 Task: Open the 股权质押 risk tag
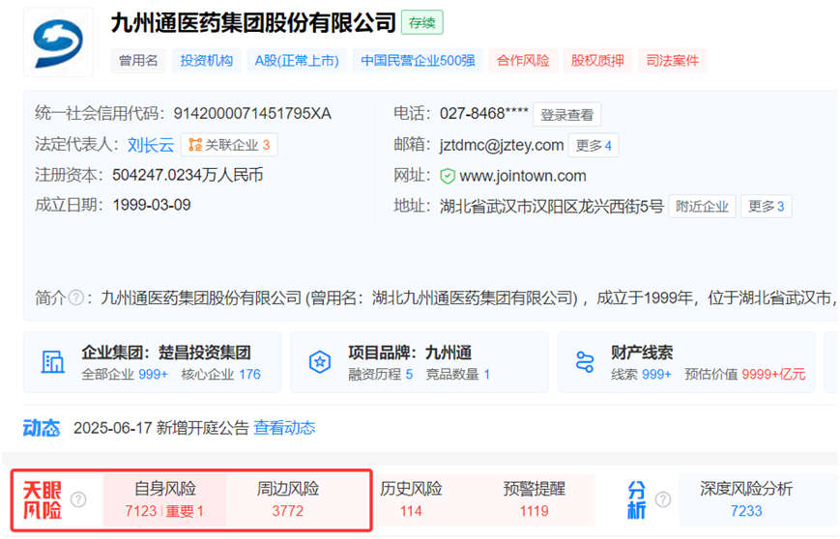597,61
